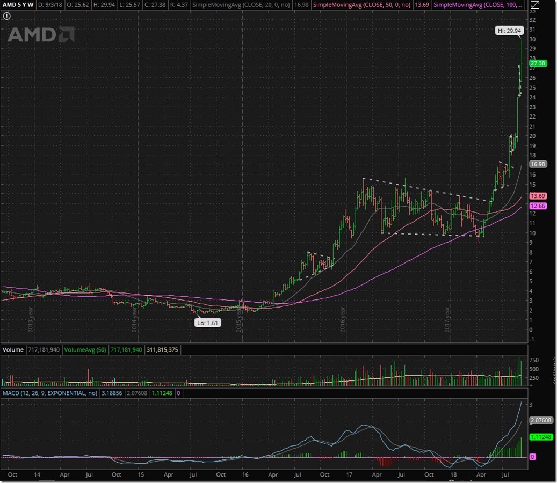Image resolution: width=557 pixels, height=483 pixels.
Task: Open the Volume study label
Action: click(x=13, y=350)
